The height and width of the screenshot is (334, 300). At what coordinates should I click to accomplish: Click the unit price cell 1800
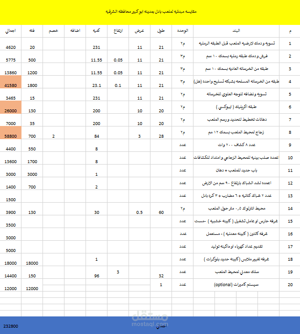[32, 82]
